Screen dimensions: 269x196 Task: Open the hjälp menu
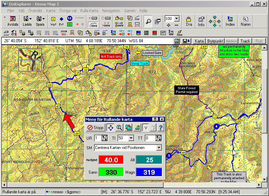tap(143, 11)
